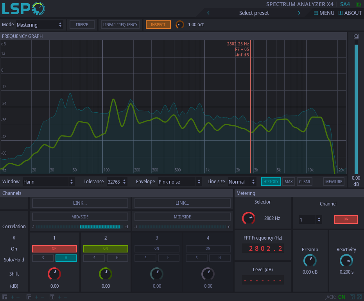Click the Selector knob in Metering

point(248,218)
